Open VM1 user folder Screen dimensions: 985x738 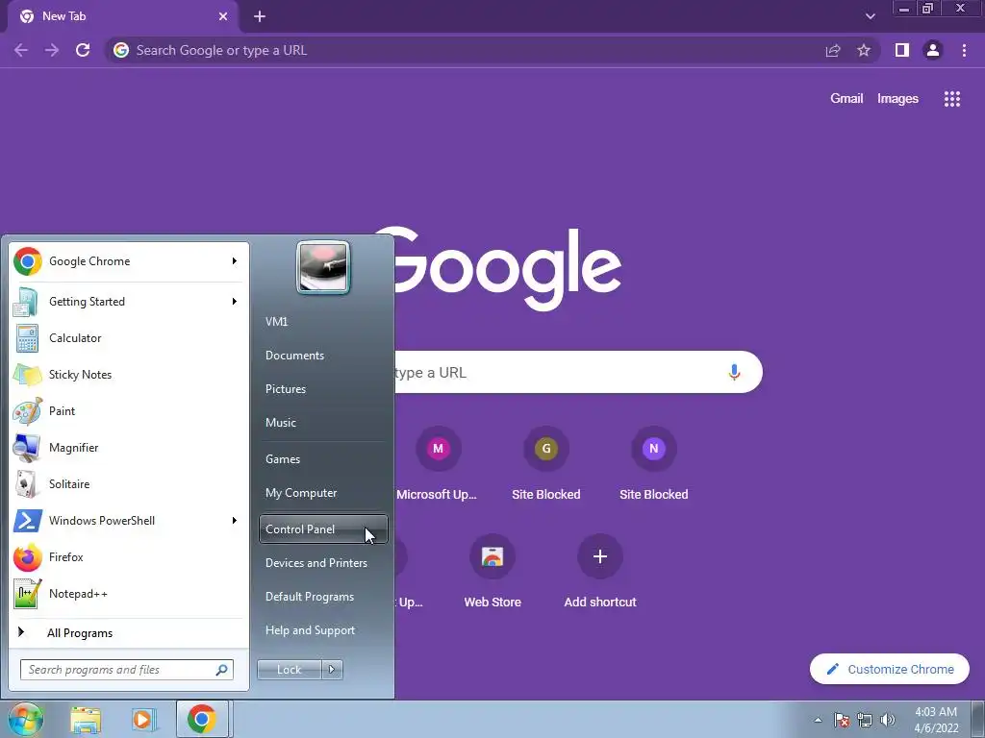point(323,321)
